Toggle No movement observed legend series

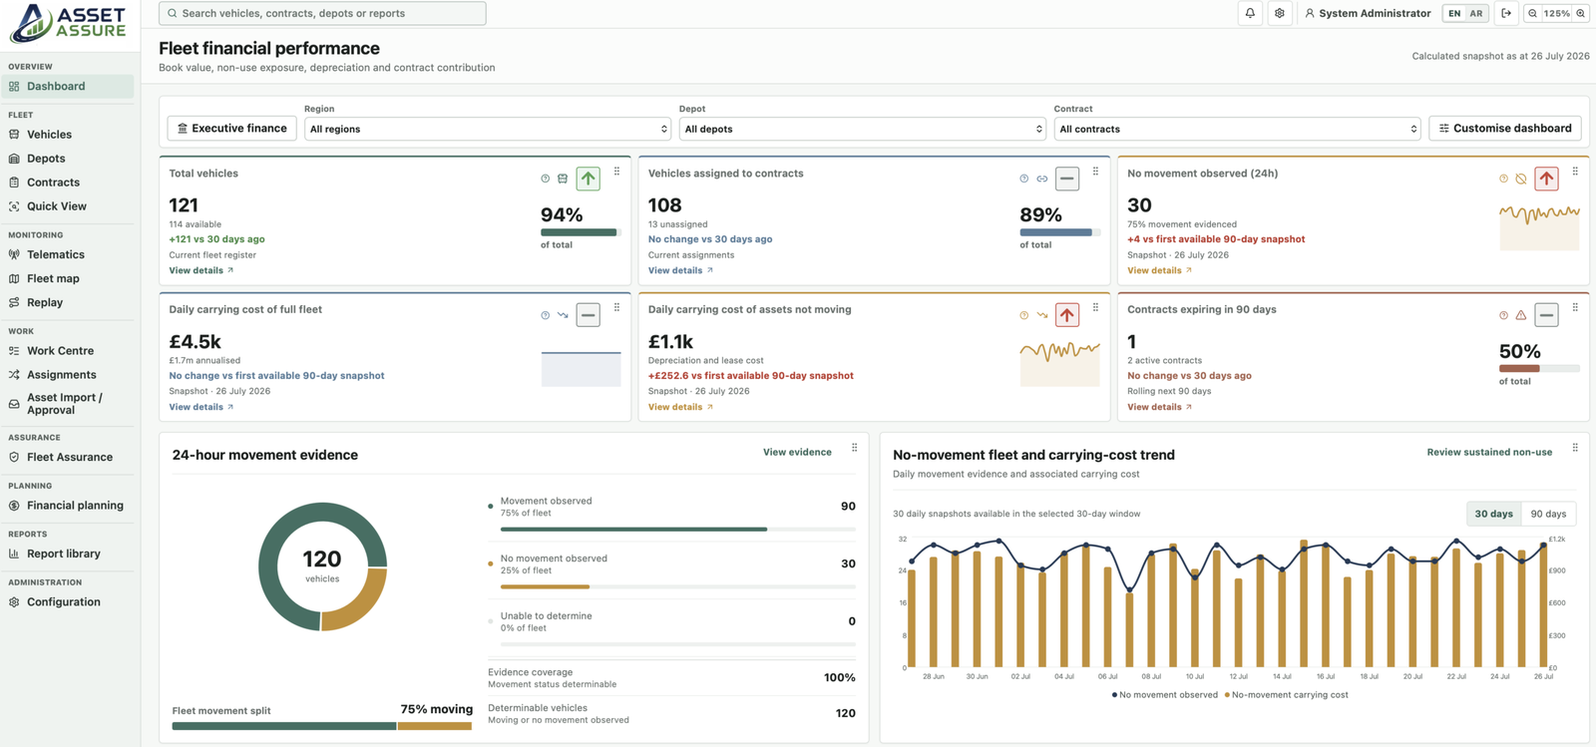click(1164, 695)
